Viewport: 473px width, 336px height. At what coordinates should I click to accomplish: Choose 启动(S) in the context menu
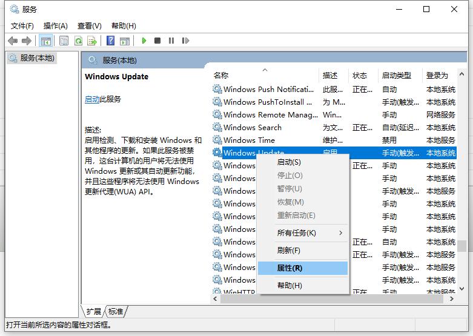coord(303,162)
